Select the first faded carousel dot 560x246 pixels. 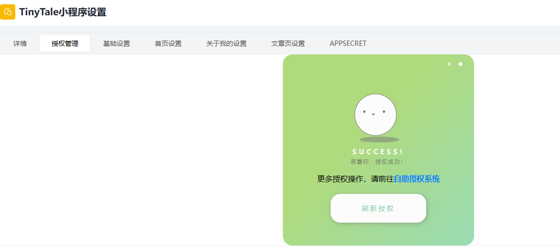[449, 64]
